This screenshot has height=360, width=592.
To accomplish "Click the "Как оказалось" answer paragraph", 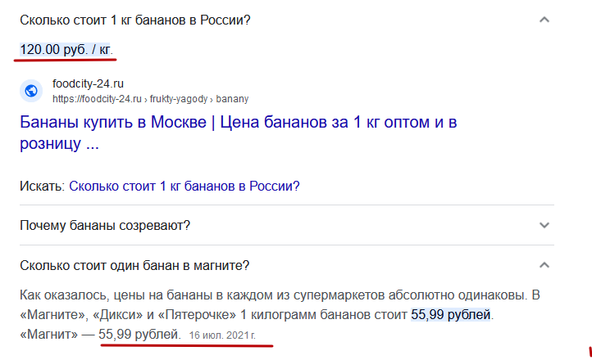I will coord(280,314).
